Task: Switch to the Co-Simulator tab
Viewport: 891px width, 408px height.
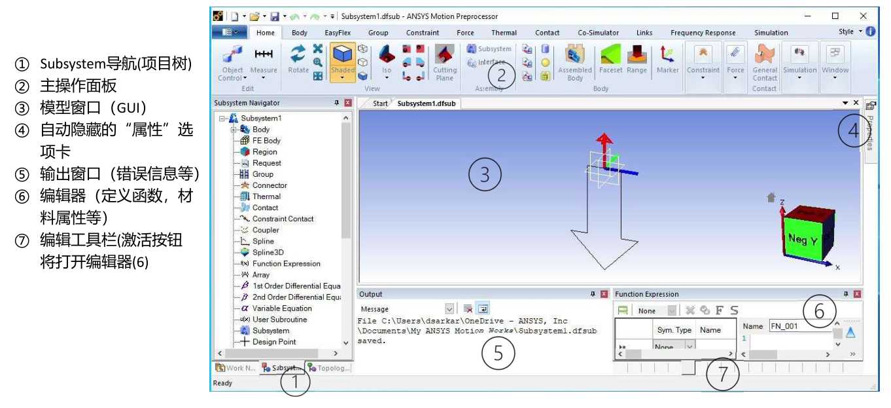Action: pos(598,33)
